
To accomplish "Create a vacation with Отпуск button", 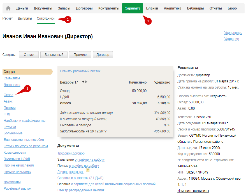I will [x=29, y=55].
